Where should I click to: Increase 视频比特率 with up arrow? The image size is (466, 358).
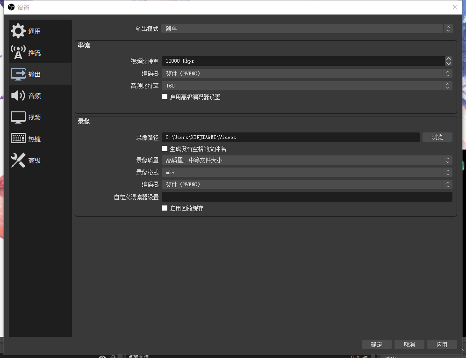pyautogui.click(x=449, y=59)
